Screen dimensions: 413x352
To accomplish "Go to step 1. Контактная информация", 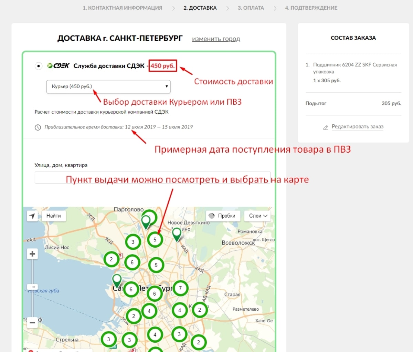I will click(x=122, y=8).
